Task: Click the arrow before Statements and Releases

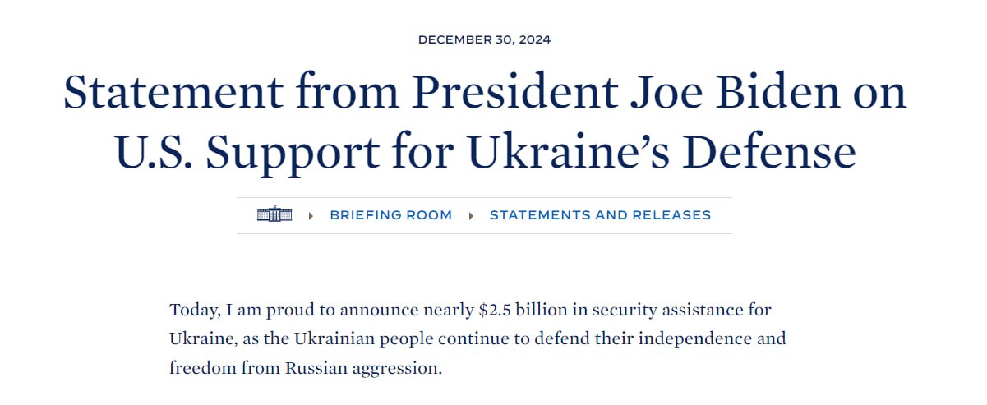Action: pyautogui.click(x=471, y=215)
